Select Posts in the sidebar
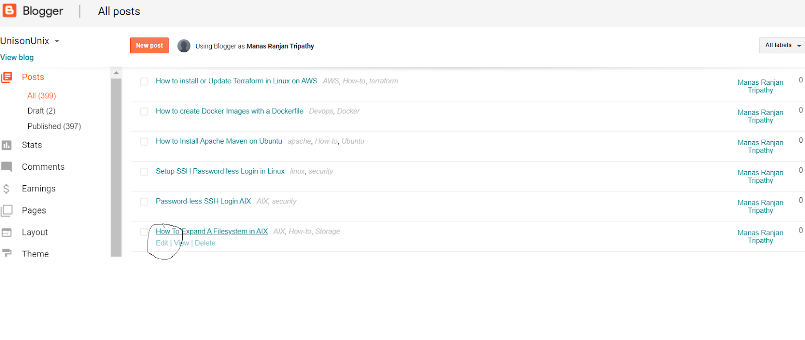Viewport: 805px width, 340px height. point(33,77)
